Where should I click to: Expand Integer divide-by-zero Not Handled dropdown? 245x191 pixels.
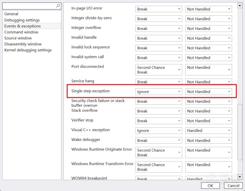click(x=209, y=19)
